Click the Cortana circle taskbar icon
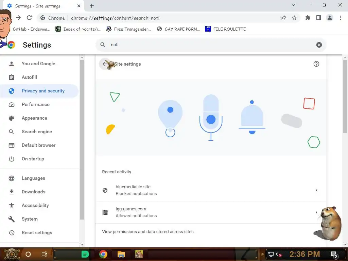348x261 pixels. 28,254
